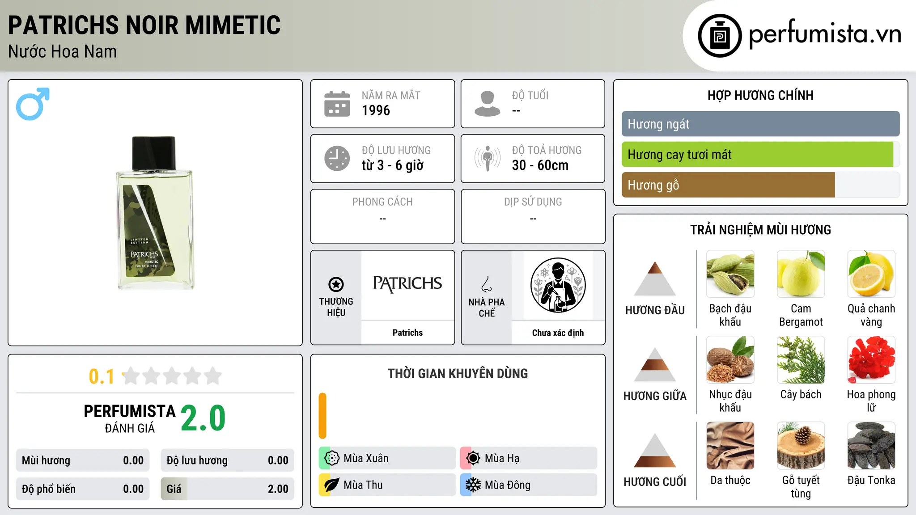Viewport: 916px width, 515px height.
Task: Click the Hương cuối label
Action: tap(655, 482)
